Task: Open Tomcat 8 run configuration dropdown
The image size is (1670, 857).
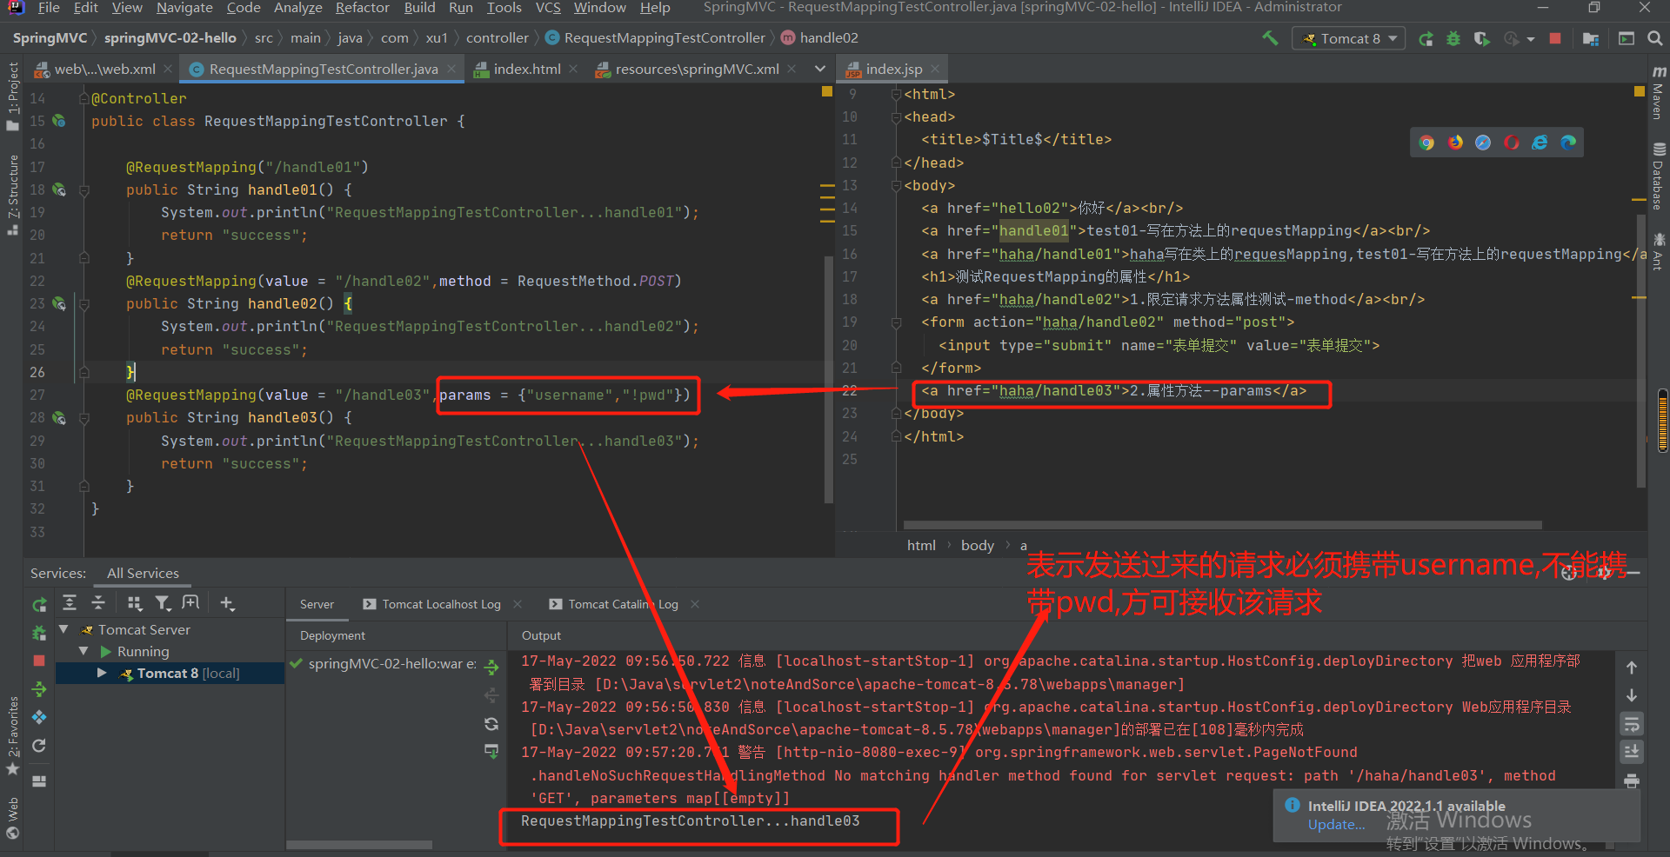Action: coord(1349,38)
